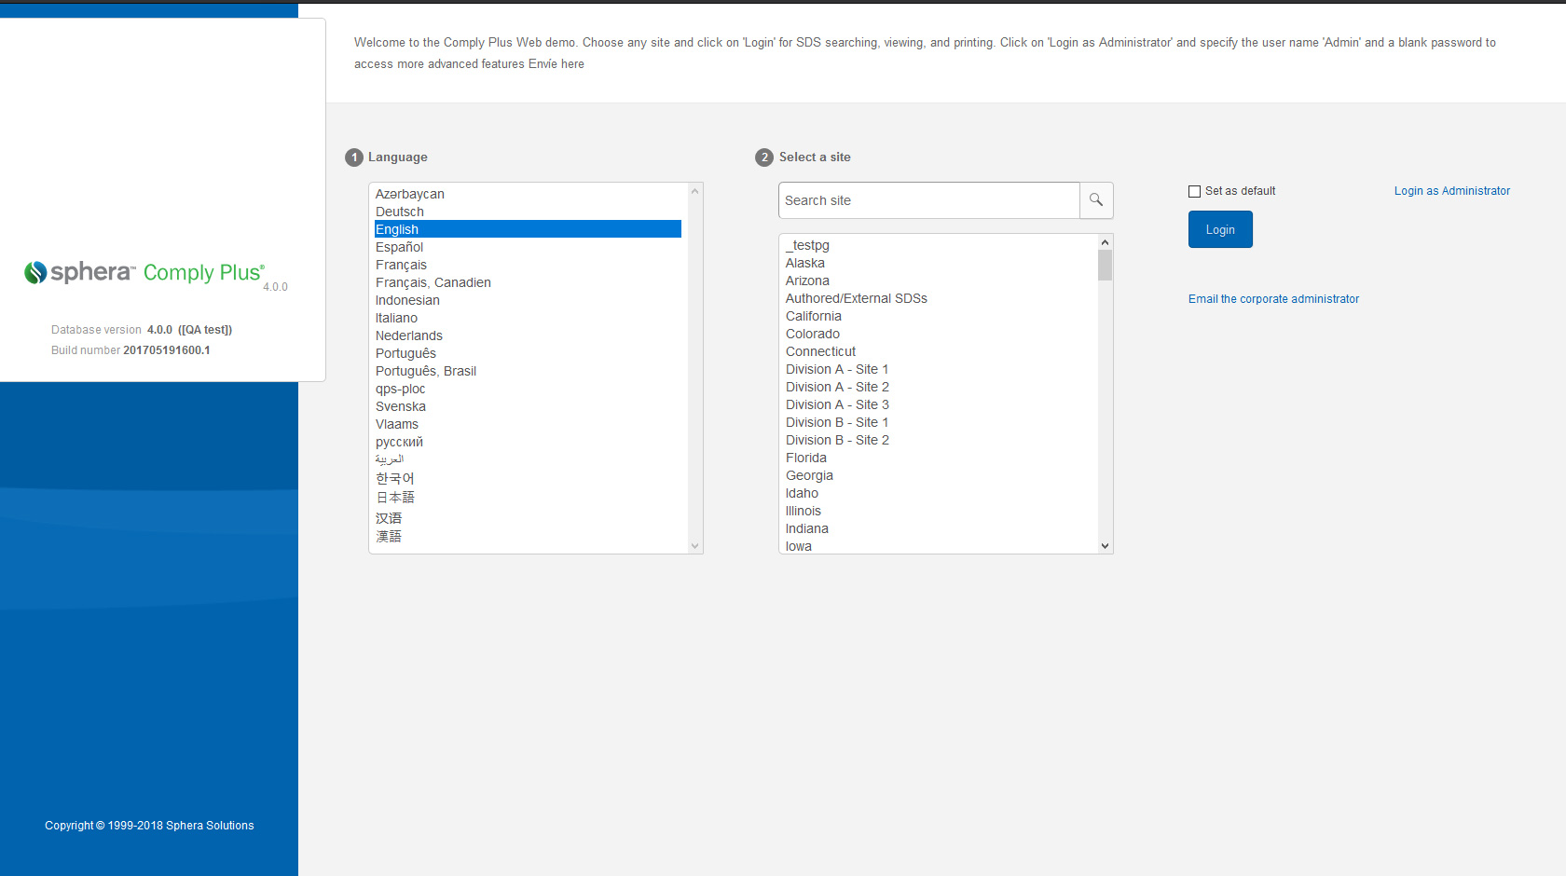Select Division A - Site 1
Screen dimensions: 1566x876
coord(940,369)
